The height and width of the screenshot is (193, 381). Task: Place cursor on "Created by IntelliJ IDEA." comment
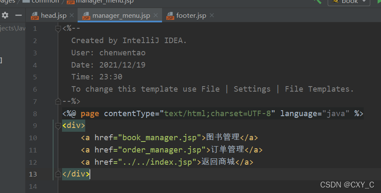click(x=129, y=41)
